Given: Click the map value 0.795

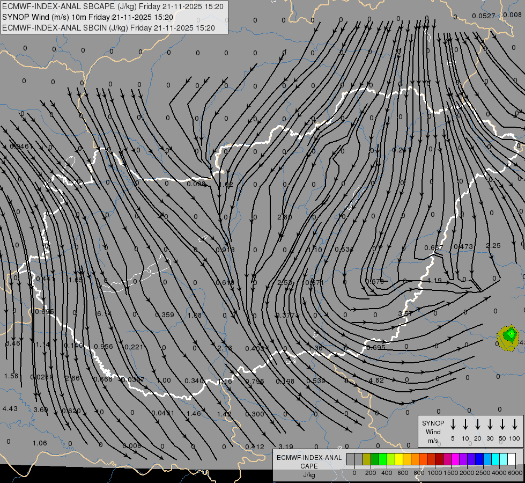Looking at the screenshot, I should coord(255,381).
